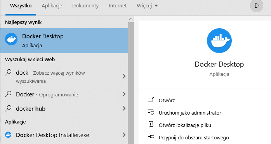Expand the 'dock' web search result chevron

(124, 76)
